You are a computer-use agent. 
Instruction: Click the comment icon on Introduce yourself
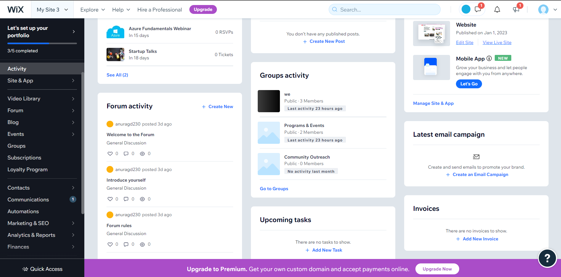pyautogui.click(x=126, y=199)
